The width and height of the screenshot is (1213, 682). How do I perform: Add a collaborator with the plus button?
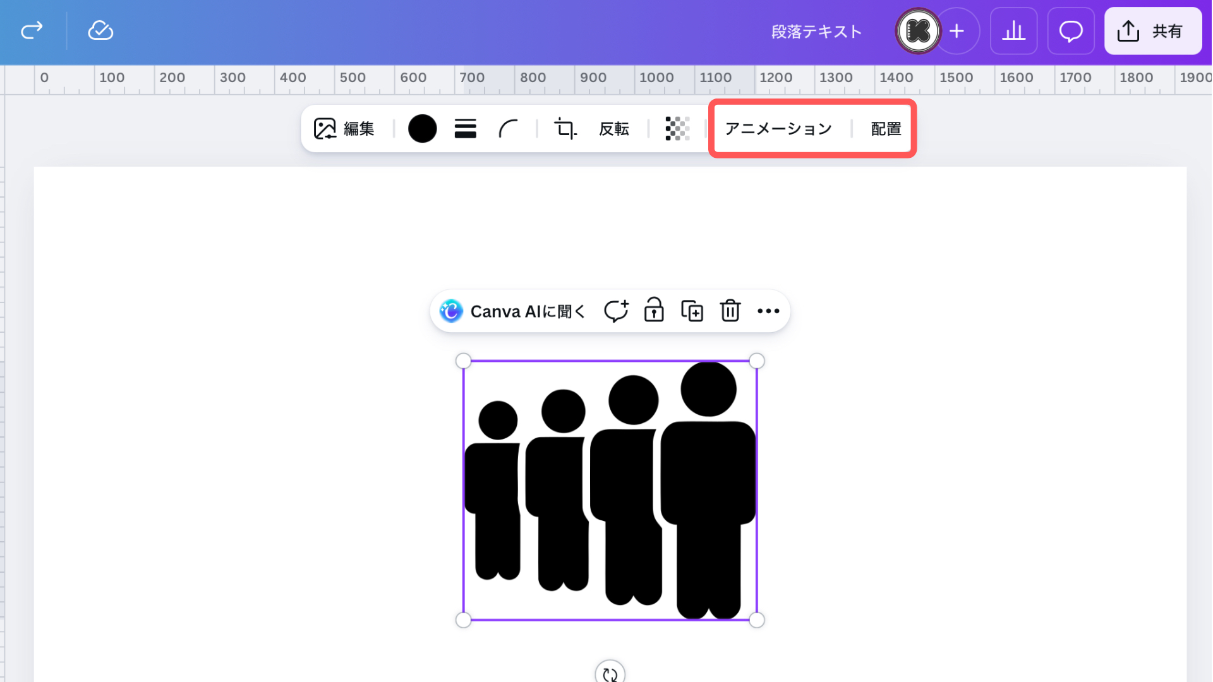[x=957, y=31]
